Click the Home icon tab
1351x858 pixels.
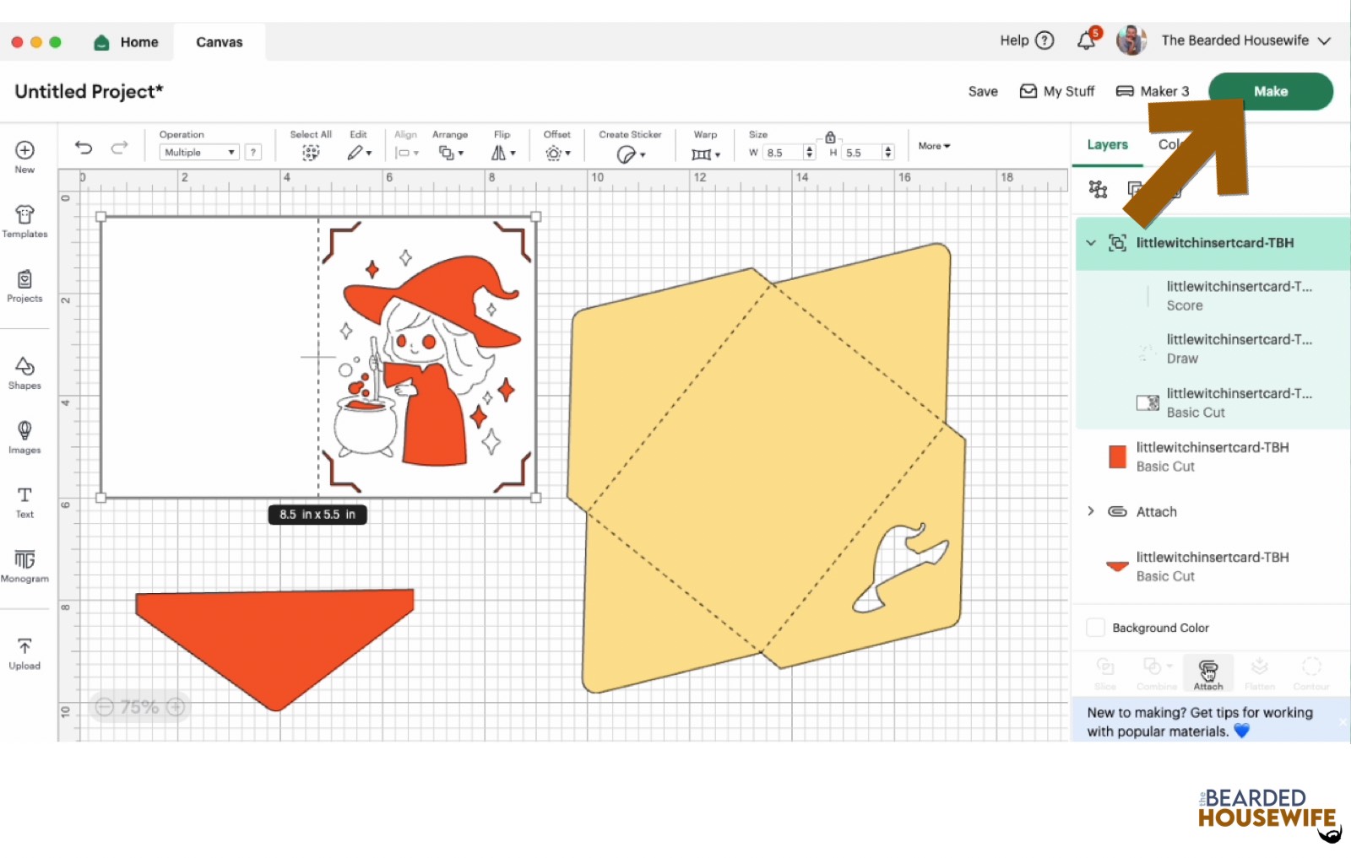point(127,42)
